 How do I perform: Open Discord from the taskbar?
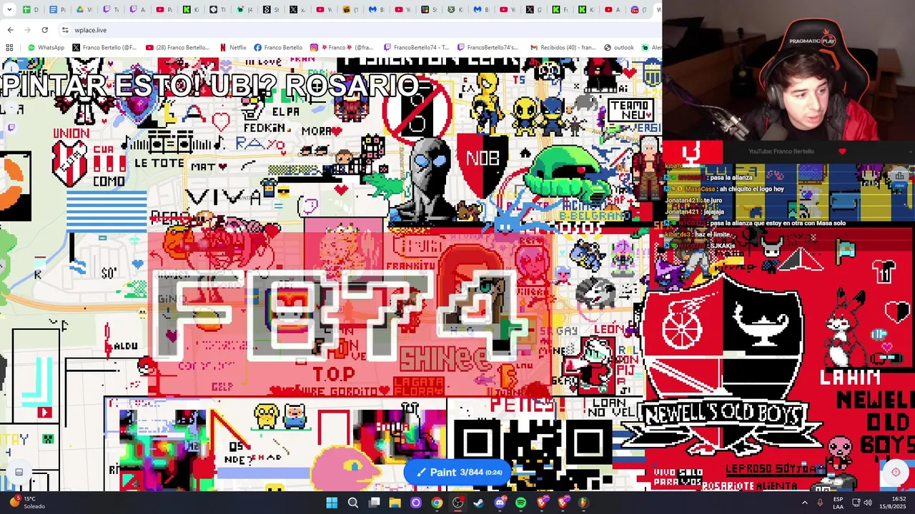pos(500,503)
